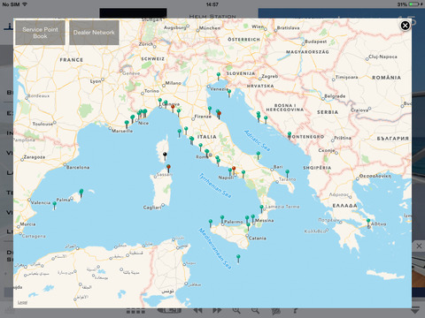Select the green pin on Montenegro
Image resolution: width=425 pixels, height=318 pixels.
[x=290, y=135]
